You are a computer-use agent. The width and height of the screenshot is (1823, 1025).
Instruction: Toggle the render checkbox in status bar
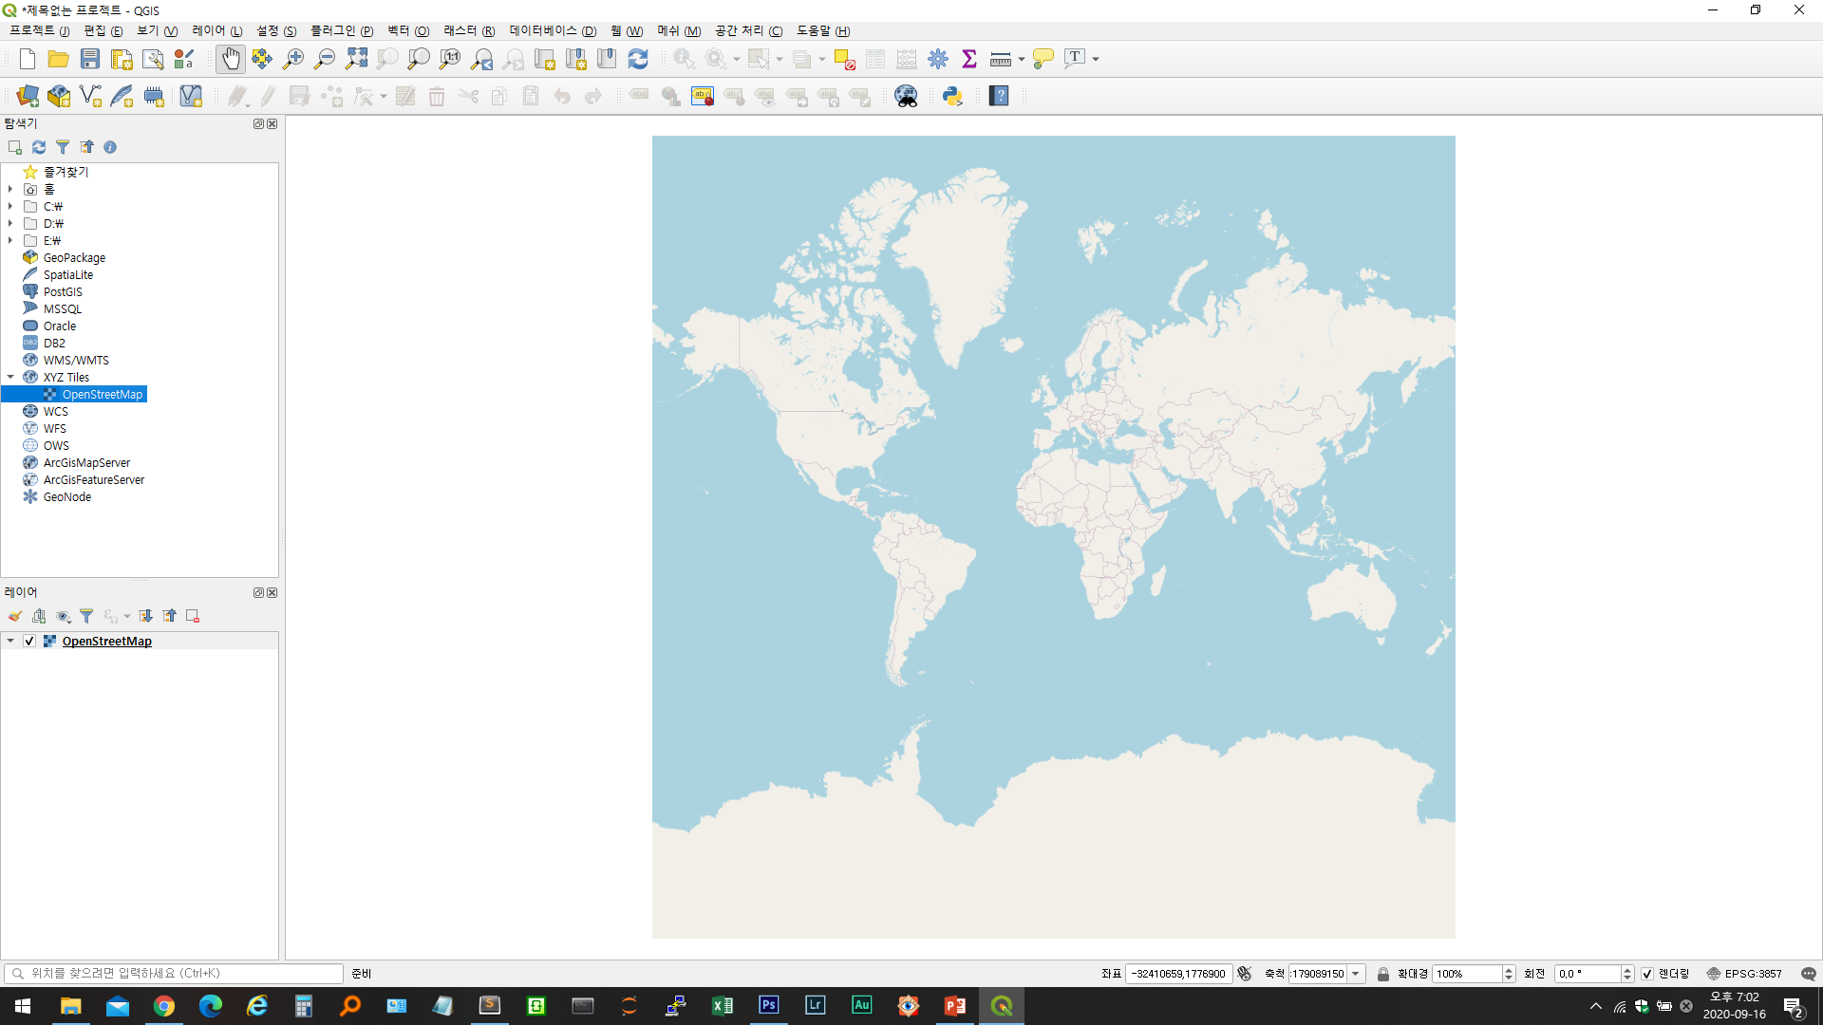[1647, 974]
